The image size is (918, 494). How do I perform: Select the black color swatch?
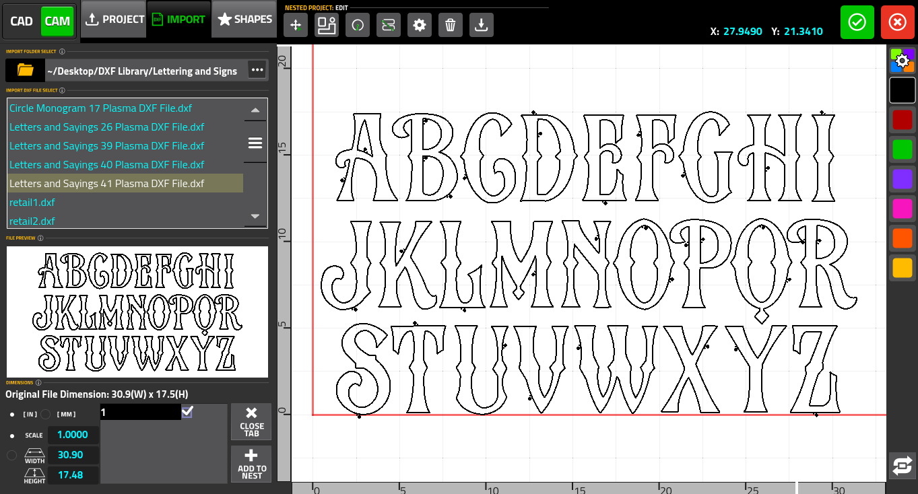903,90
